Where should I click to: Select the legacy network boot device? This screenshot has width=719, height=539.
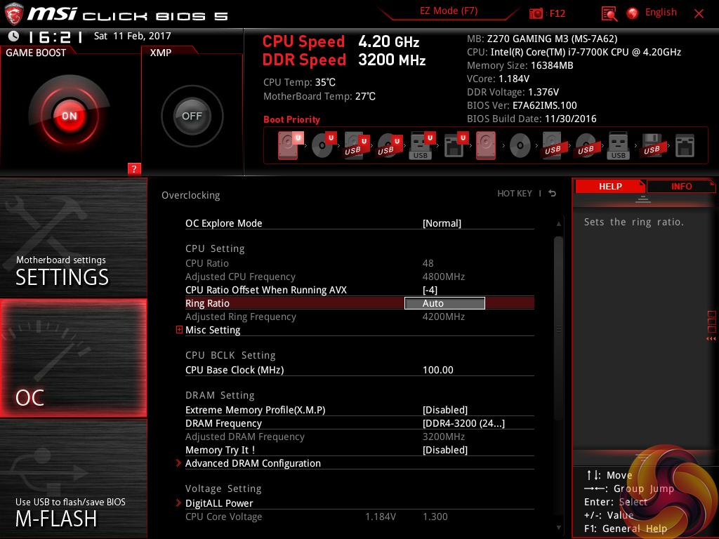coord(685,145)
